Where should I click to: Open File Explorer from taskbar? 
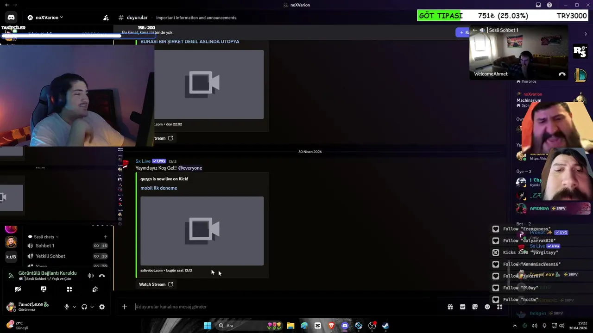tap(290, 326)
